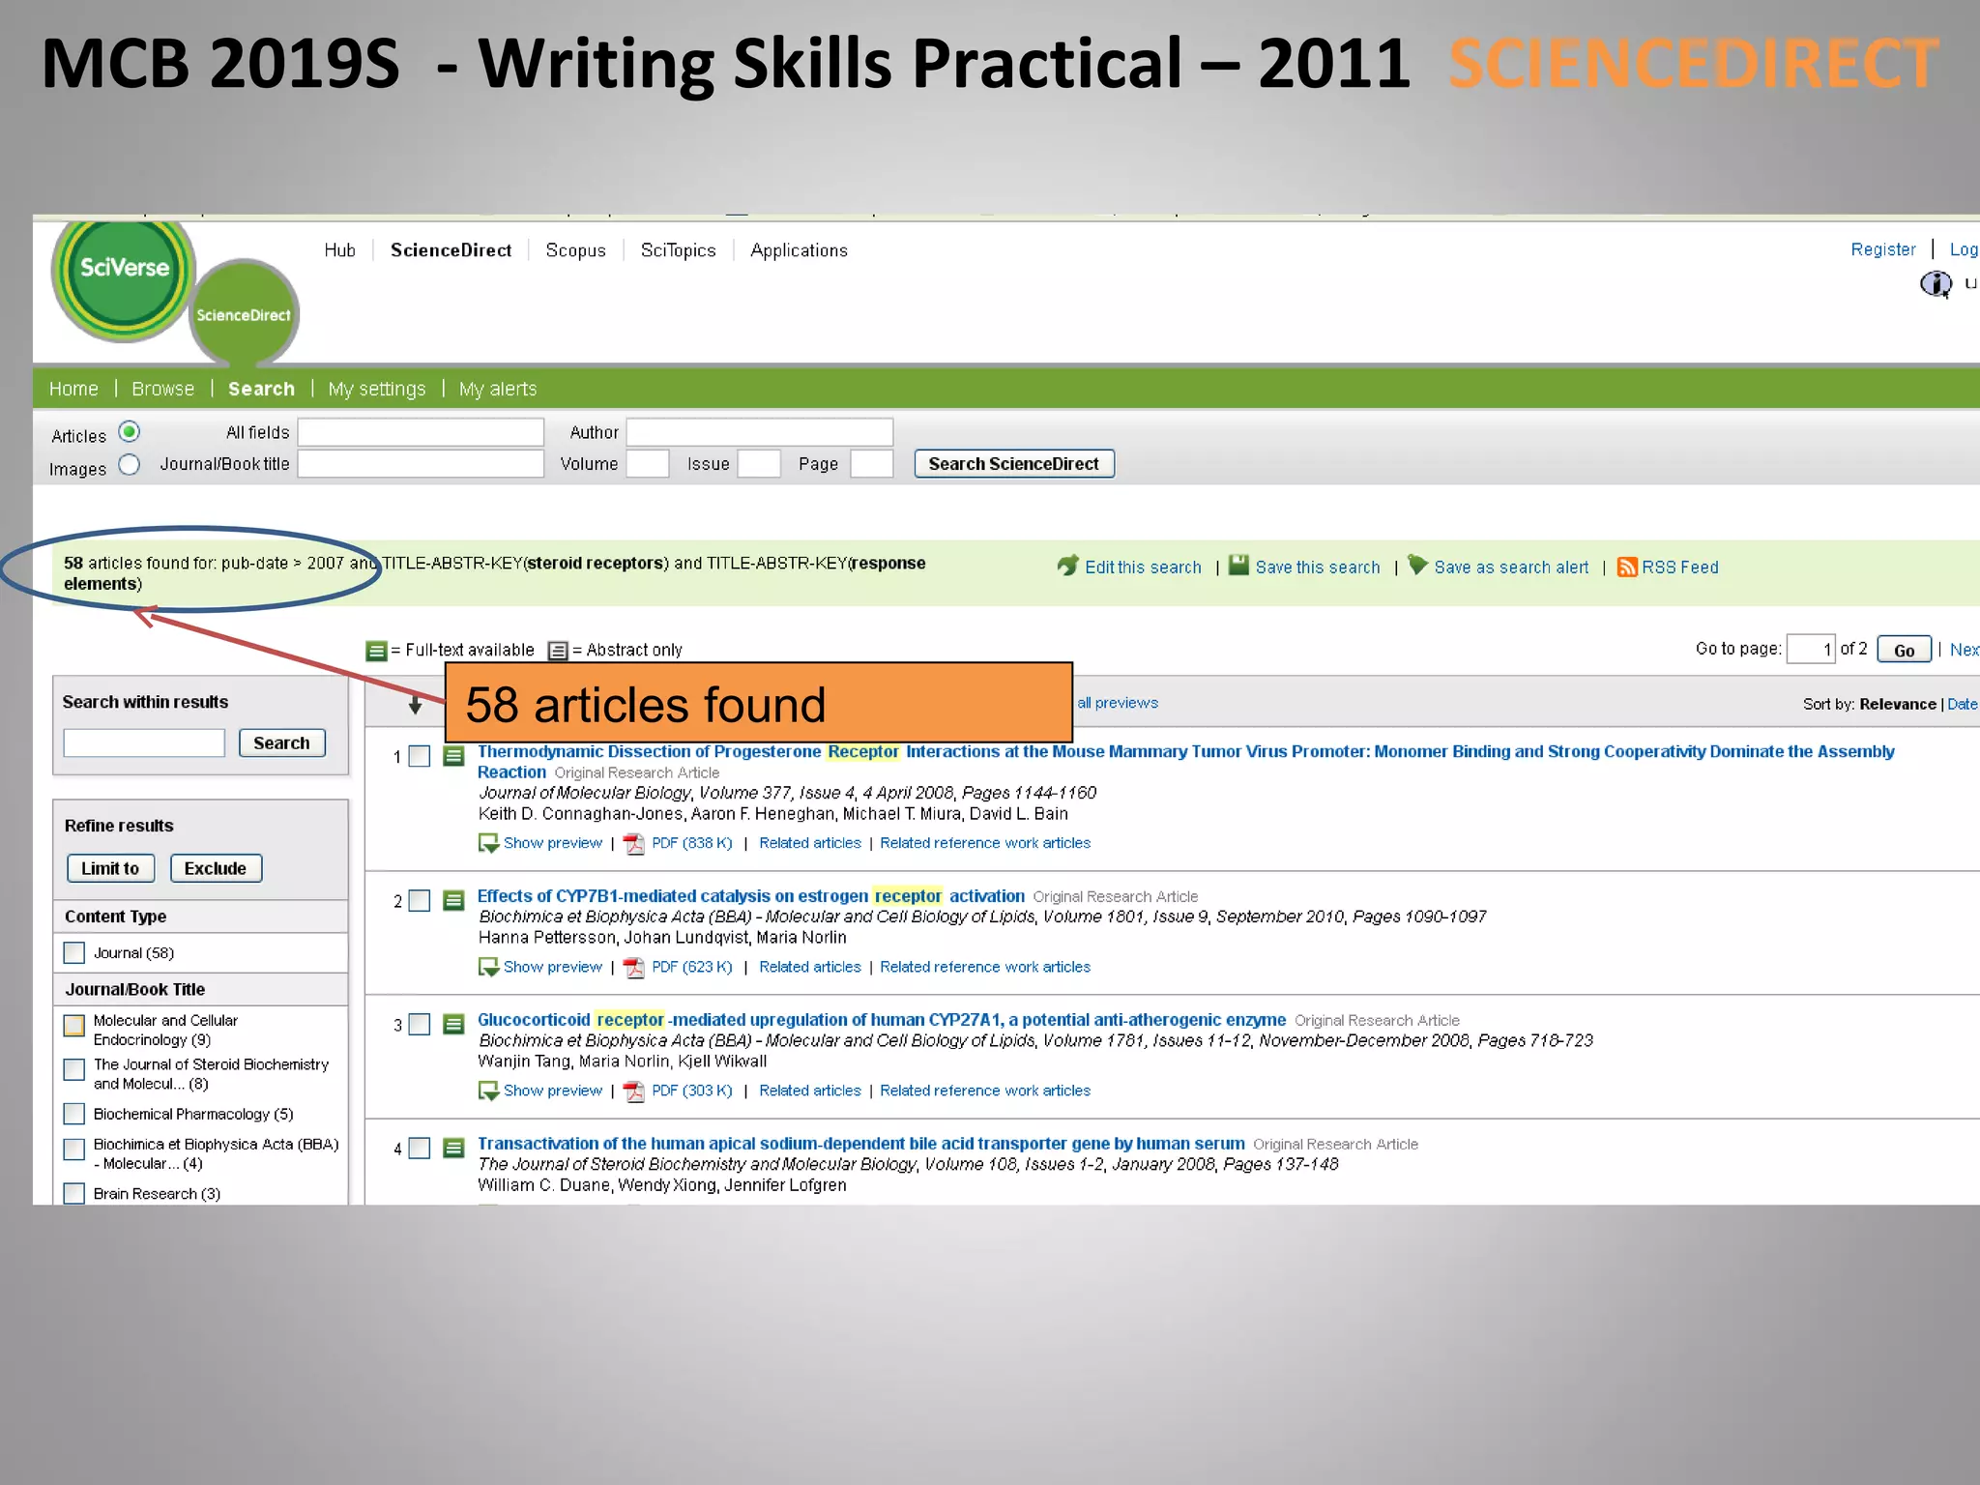Click the Show preview icon for result 3
Screen dimensions: 1980x1485
point(488,1092)
